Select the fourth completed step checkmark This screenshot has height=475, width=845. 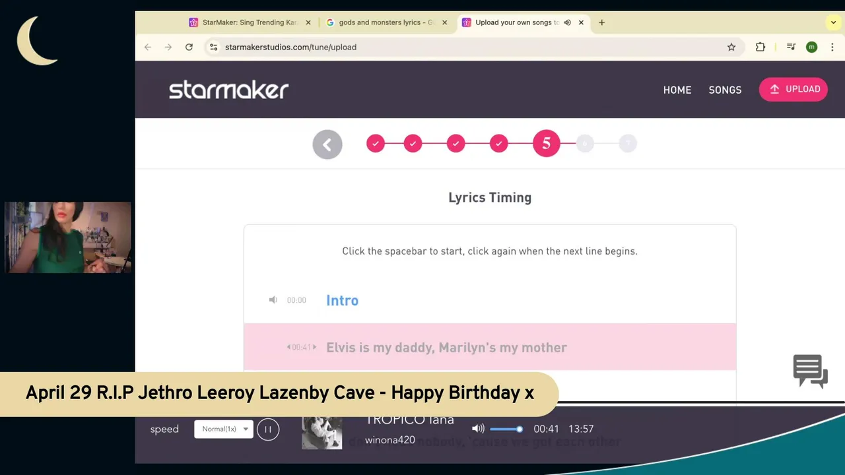pyautogui.click(x=499, y=143)
